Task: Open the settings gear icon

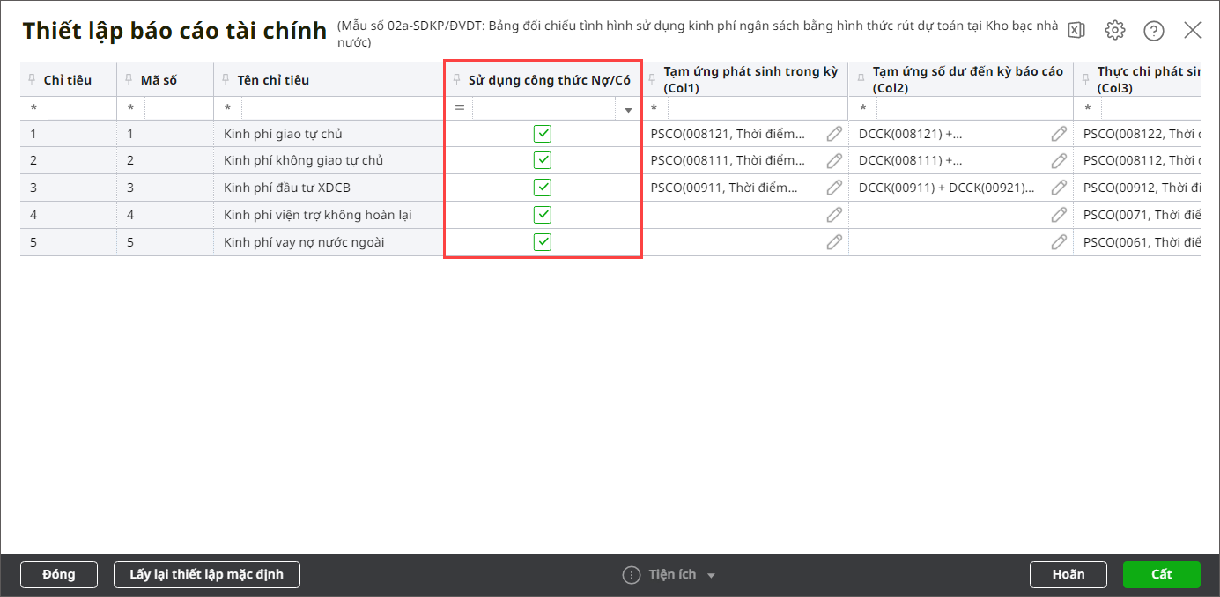Action: pyautogui.click(x=1115, y=30)
